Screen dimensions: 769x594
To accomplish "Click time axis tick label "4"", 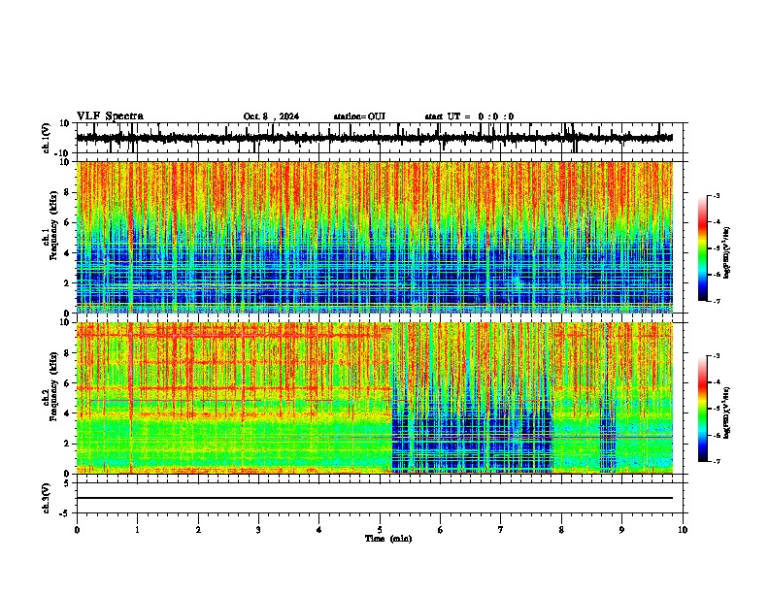I will [319, 530].
